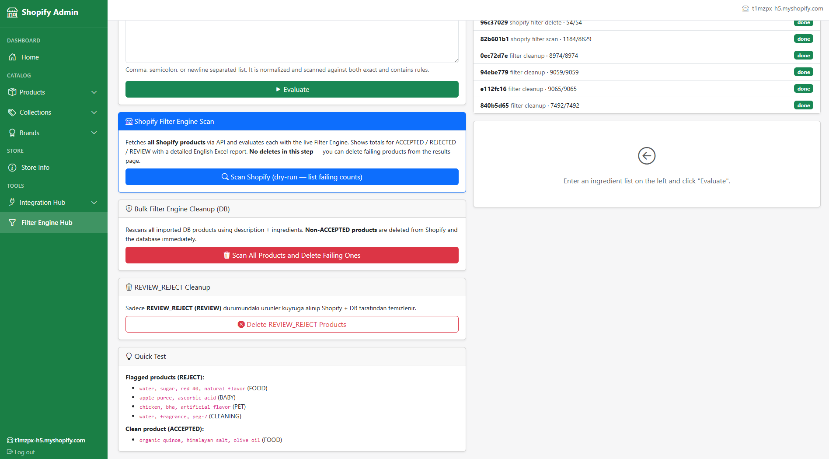Screen dimensions: 829x459
Task: Open job 94ebe779 filter cleanup row
Action: pyautogui.click(x=647, y=72)
